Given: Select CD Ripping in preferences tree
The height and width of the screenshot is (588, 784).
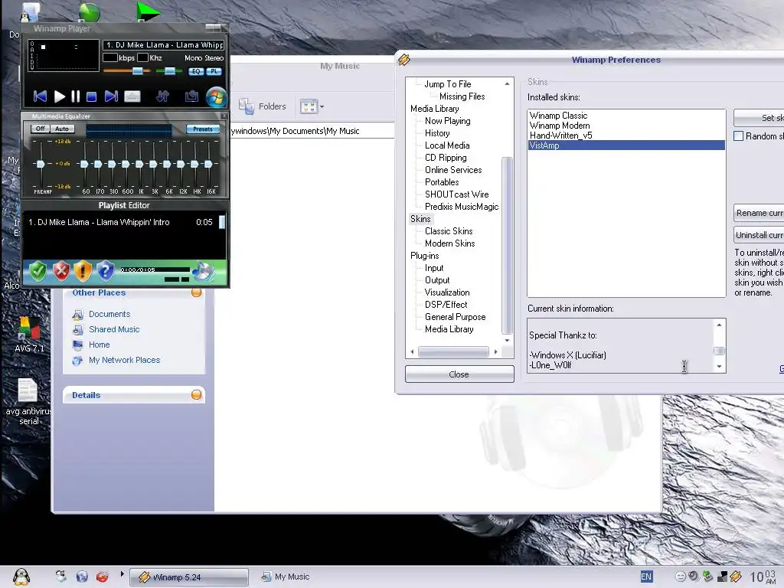Looking at the screenshot, I should coord(446,158).
